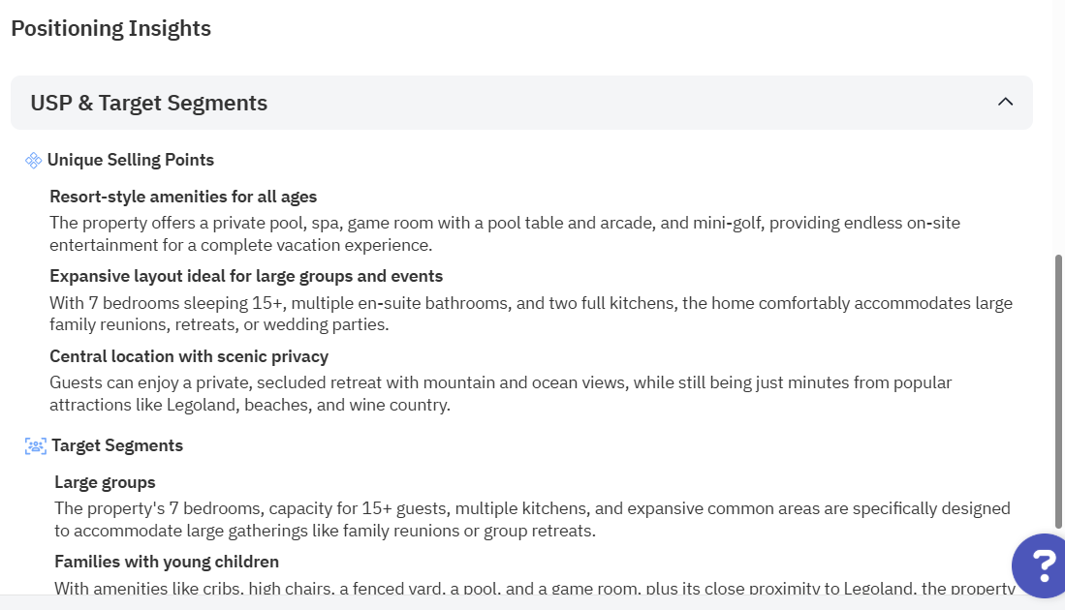The width and height of the screenshot is (1065, 610).
Task: Click the Unique Selling Points diamond icon
Action: [34, 160]
